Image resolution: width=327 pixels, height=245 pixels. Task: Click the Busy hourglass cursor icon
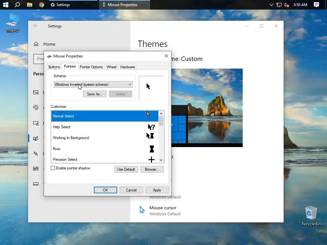coord(152,149)
